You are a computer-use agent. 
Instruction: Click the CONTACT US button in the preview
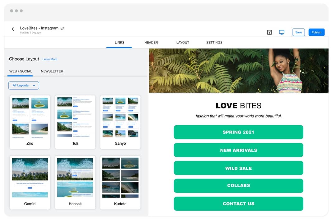click(x=238, y=204)
